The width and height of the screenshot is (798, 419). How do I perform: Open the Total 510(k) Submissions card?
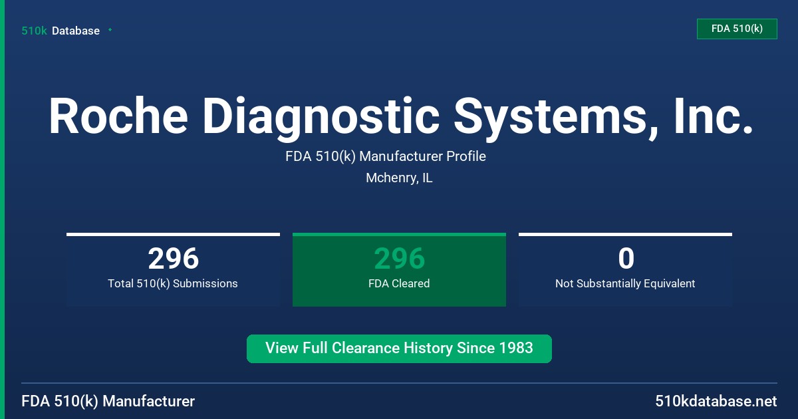click(x=173, y=269)
